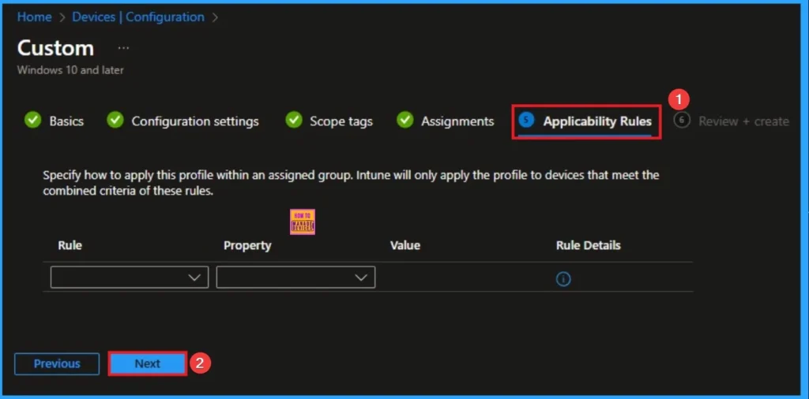Switch to the Scope tags step
The image size is (809, 399).
point(341,121)
